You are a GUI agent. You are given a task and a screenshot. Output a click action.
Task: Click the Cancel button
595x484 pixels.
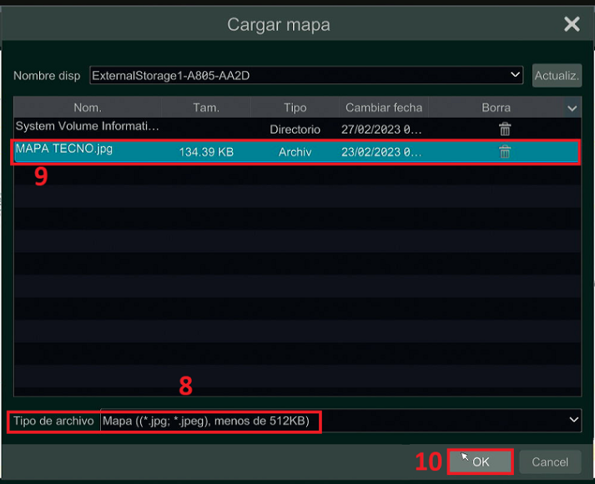point(550,461)
